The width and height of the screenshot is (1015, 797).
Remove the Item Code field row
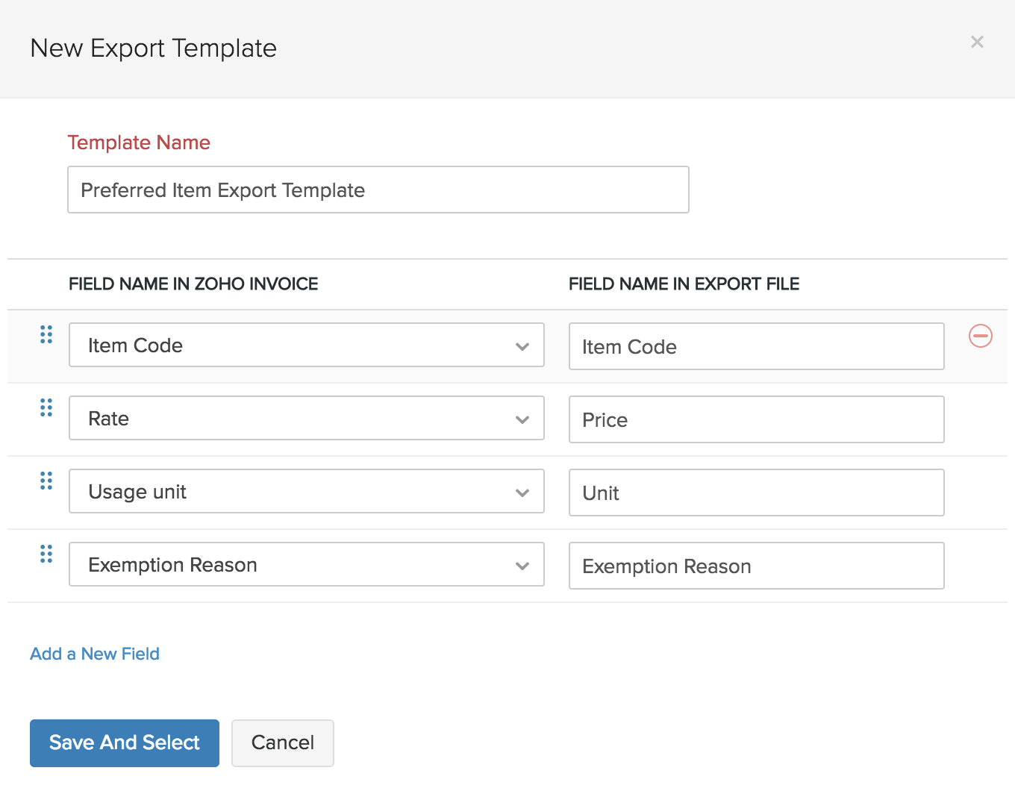[981, 337]
